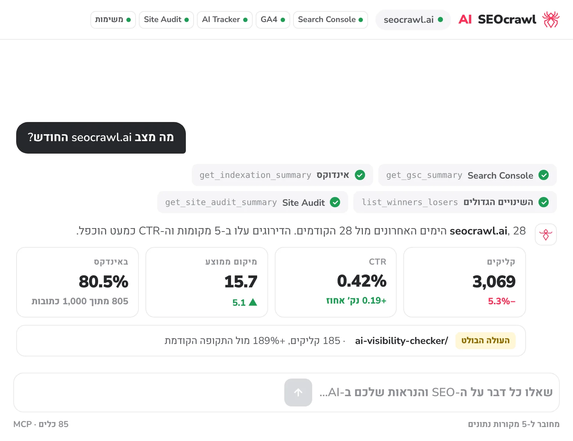
Task: Expand the get_gsc_summary Search Console tool chip
Action: click(467, 175)
